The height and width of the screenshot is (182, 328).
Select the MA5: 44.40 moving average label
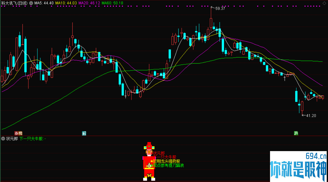pyautogui.click(x=44, y=3)
